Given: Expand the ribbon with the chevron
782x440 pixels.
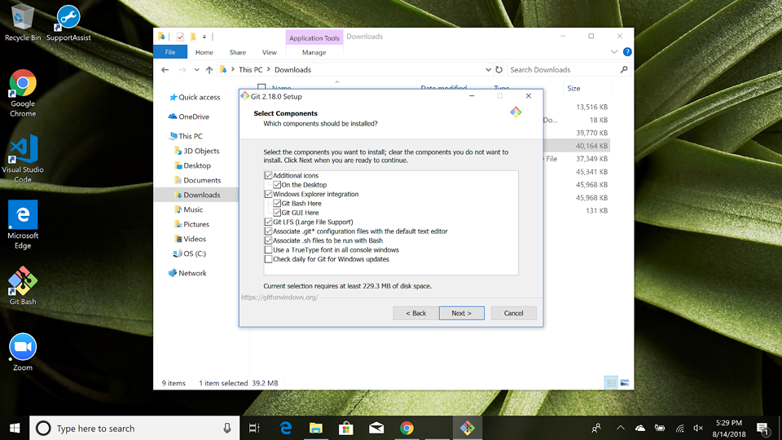Looking at the screenshot, I should tap(614, 52).
